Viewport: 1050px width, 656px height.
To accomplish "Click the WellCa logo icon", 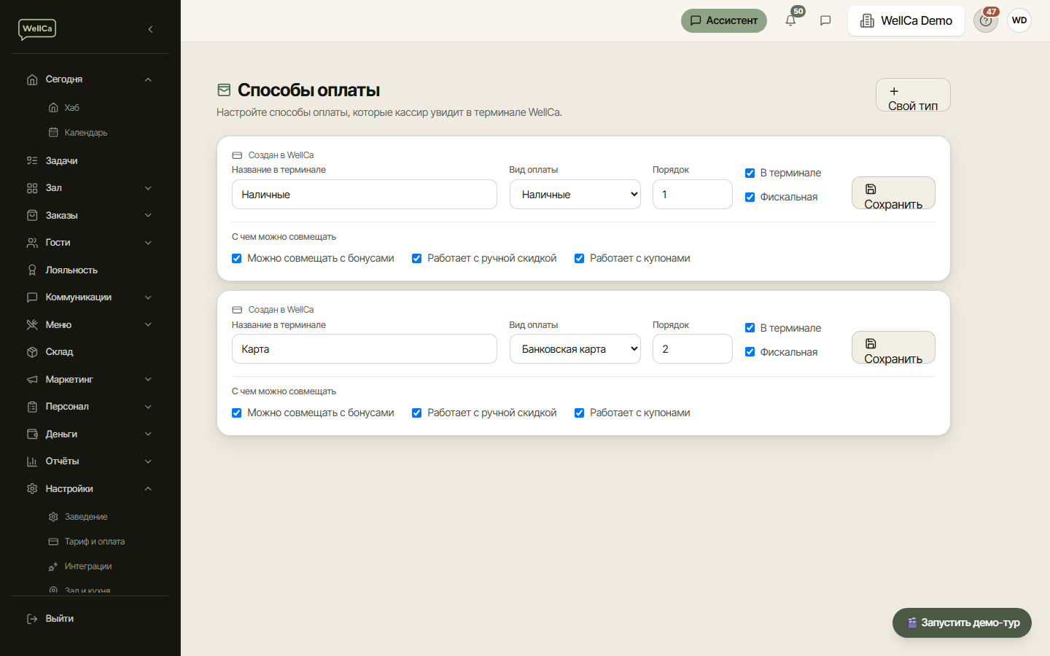I will 37,29.
